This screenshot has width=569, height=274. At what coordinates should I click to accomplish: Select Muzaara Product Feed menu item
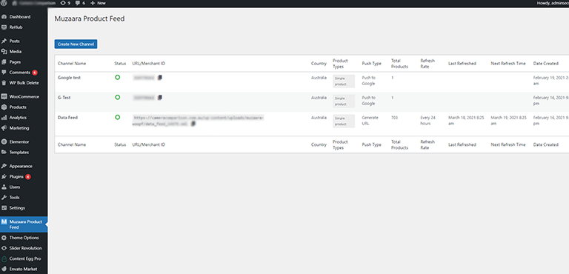coord(24,224)
